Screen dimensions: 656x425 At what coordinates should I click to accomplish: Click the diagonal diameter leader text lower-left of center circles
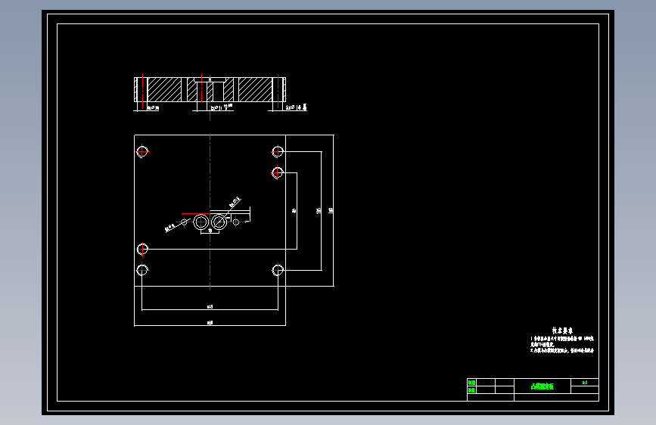(x=171, y=228)
